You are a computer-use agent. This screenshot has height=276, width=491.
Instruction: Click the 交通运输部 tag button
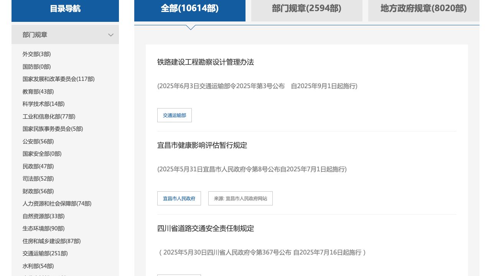pyautogui.click(x=175, y=115)
